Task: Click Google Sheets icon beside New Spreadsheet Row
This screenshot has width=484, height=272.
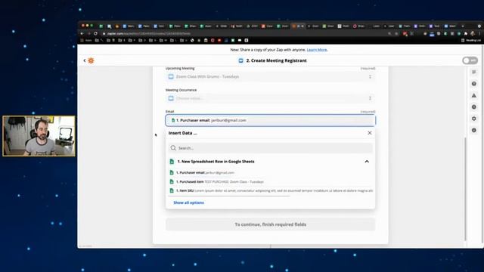Action: 172,162
